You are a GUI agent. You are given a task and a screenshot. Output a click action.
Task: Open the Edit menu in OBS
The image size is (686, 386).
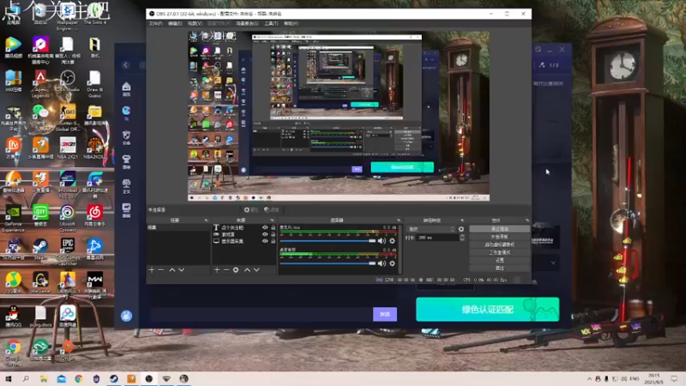point(175,24)
